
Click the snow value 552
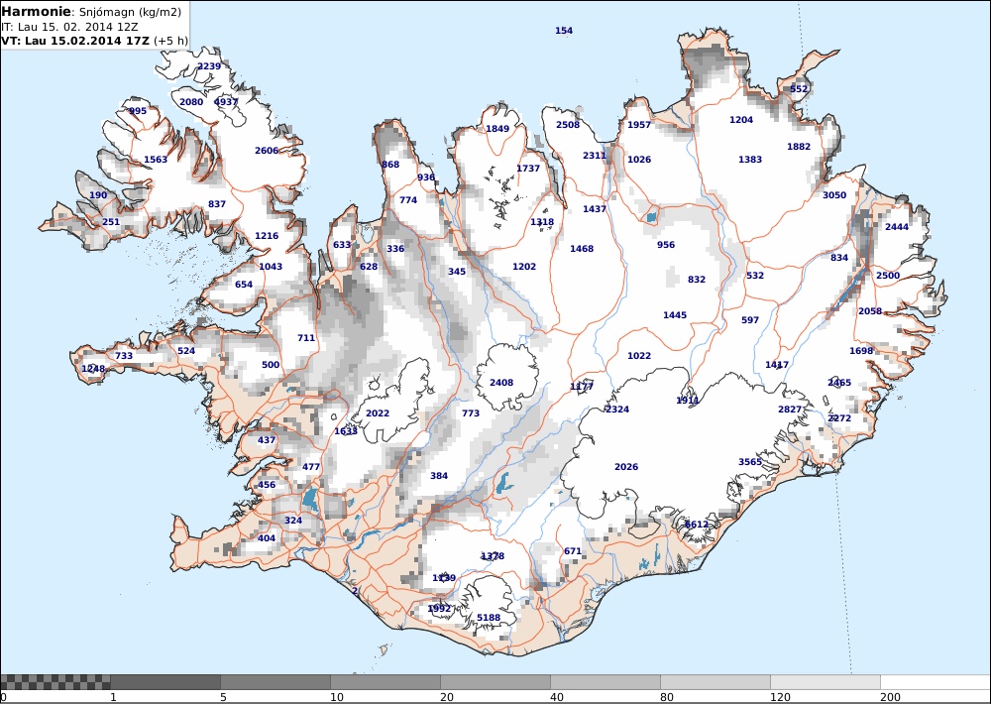(x=799, y=88)
